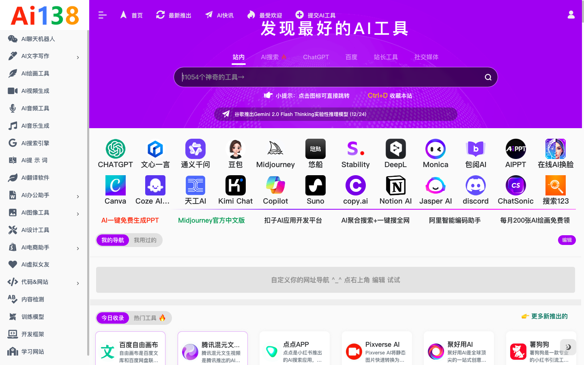The height and width of the screenshot is (365, 584).
Task: Open the Gemini 2.0 Flash Thinking news banner
Action: (x=336, y=114)
